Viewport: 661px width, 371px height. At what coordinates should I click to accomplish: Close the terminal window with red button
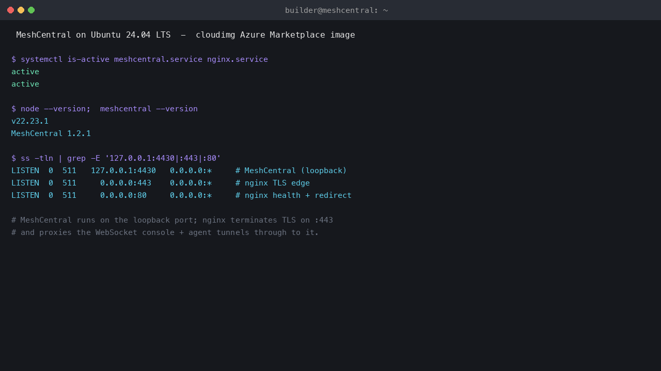pyautogui.click(x=10, y=10)
